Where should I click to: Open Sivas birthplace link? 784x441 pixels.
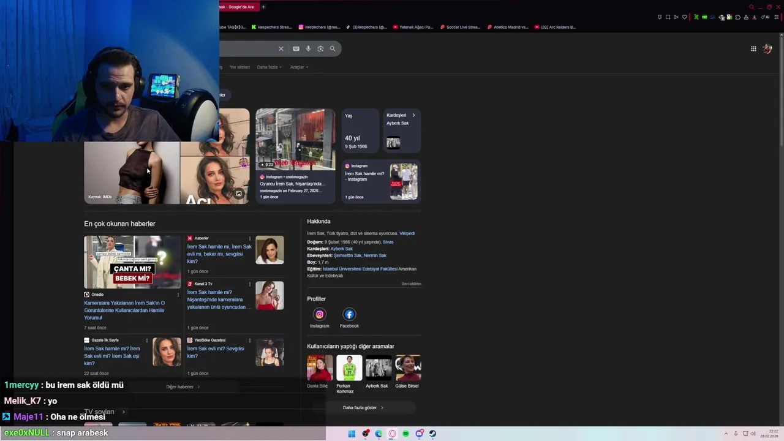pyautogui.click(x=388, y=242)
